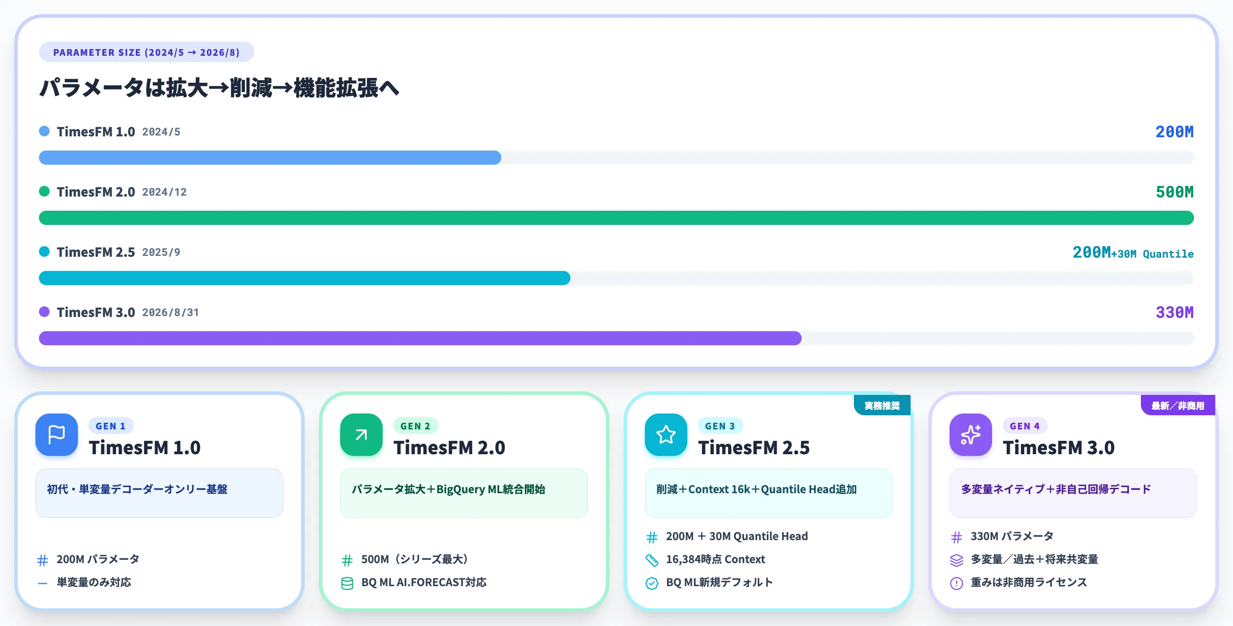Click the 500M value on TimesFM 2.0 row

[x=1175, y=192]
